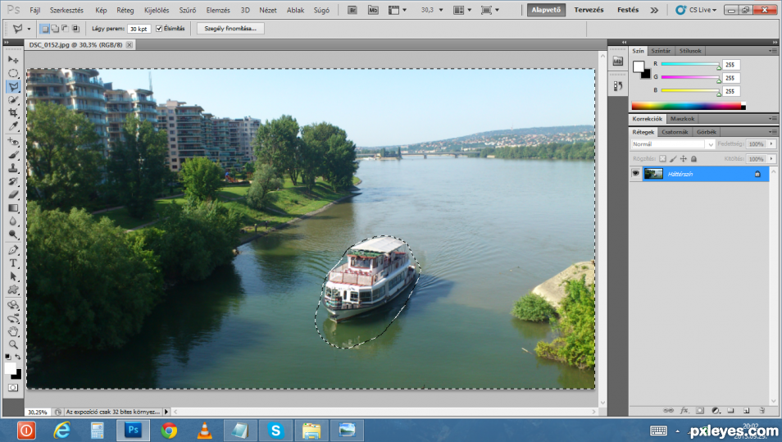Open the tool preset picker arrow
The width and height of the screenshot is (782, 442).
[29, 29]
